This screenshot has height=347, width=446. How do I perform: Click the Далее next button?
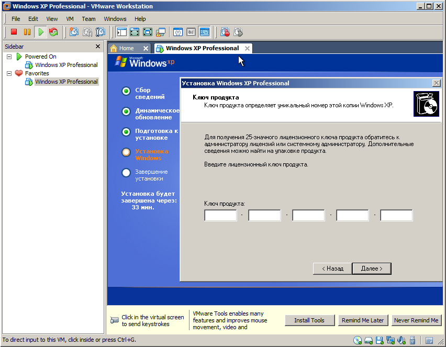point(372,268)
